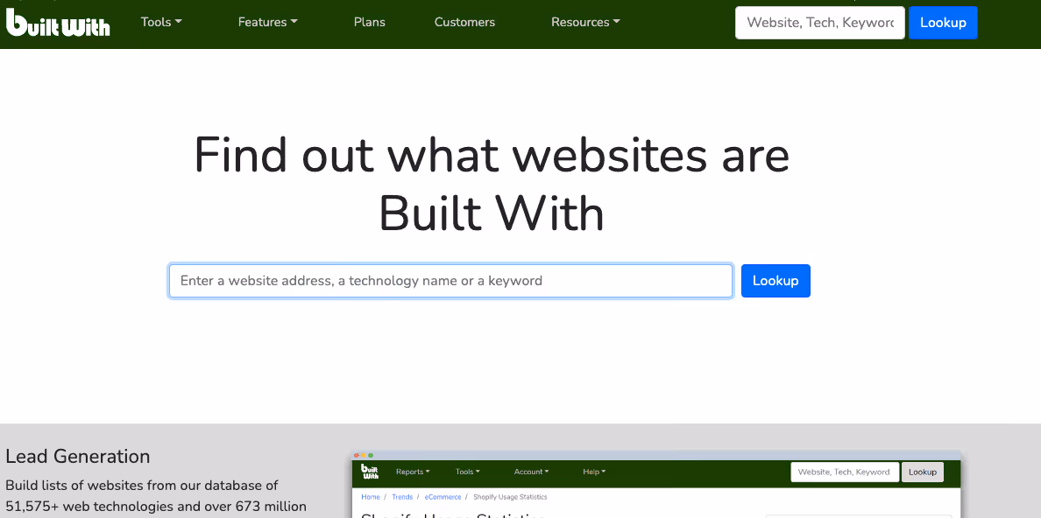The image size is (1041, 518).
Task: Open the Tools dropdown in the dashboard preview
Action: [468, 472]
